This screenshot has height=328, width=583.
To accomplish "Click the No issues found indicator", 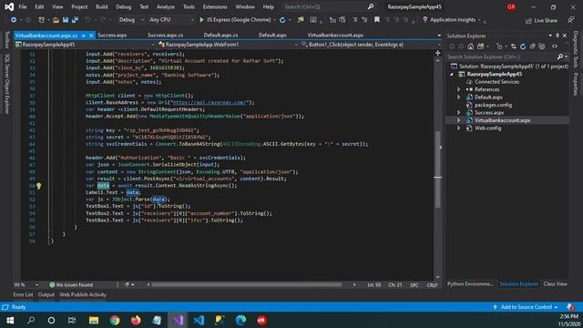I will pos(71,285).
